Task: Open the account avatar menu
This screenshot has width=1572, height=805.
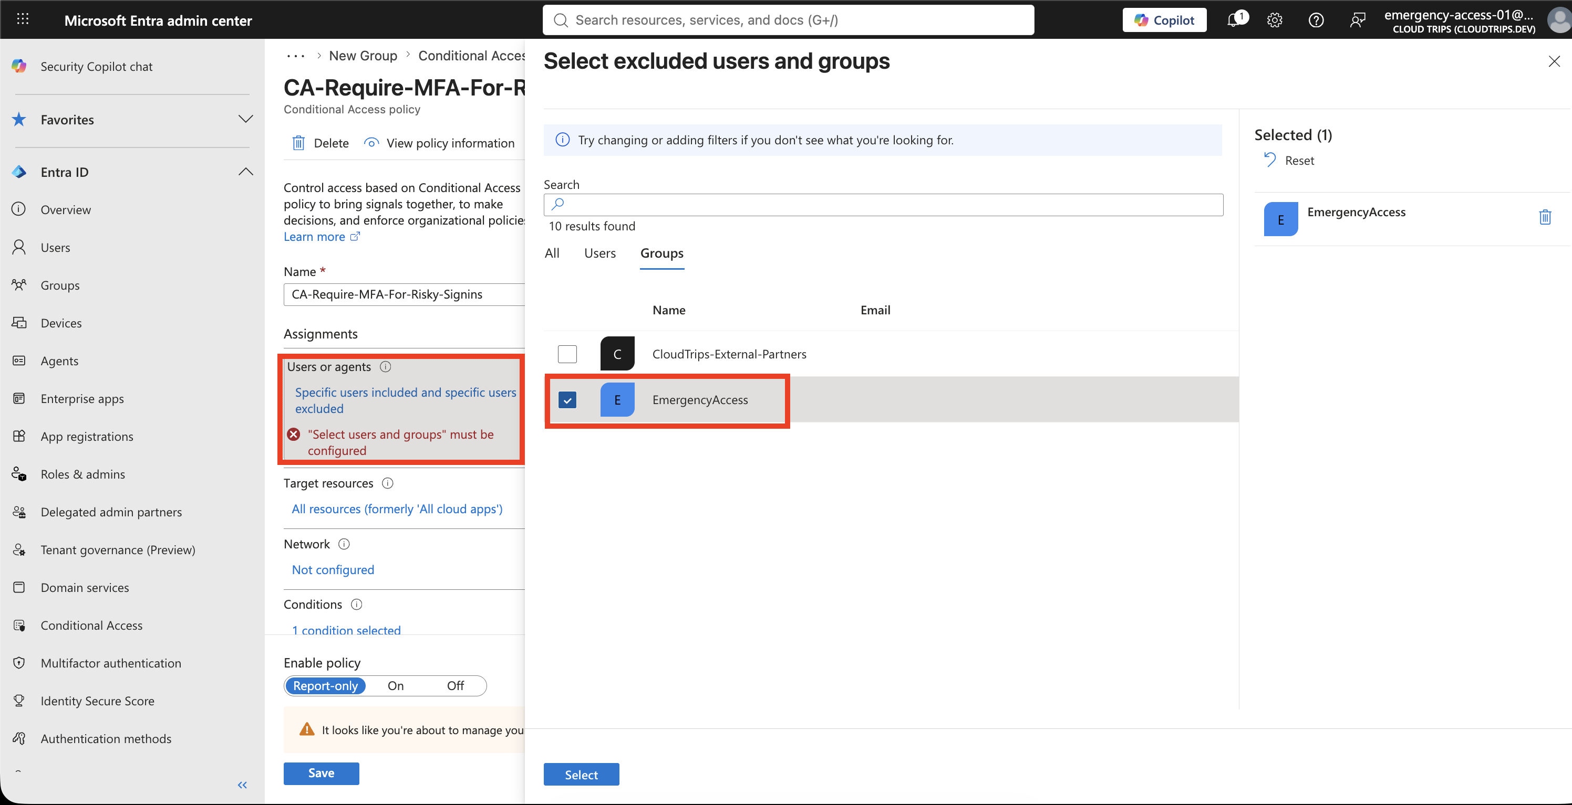Action: tap(1559, 20)
